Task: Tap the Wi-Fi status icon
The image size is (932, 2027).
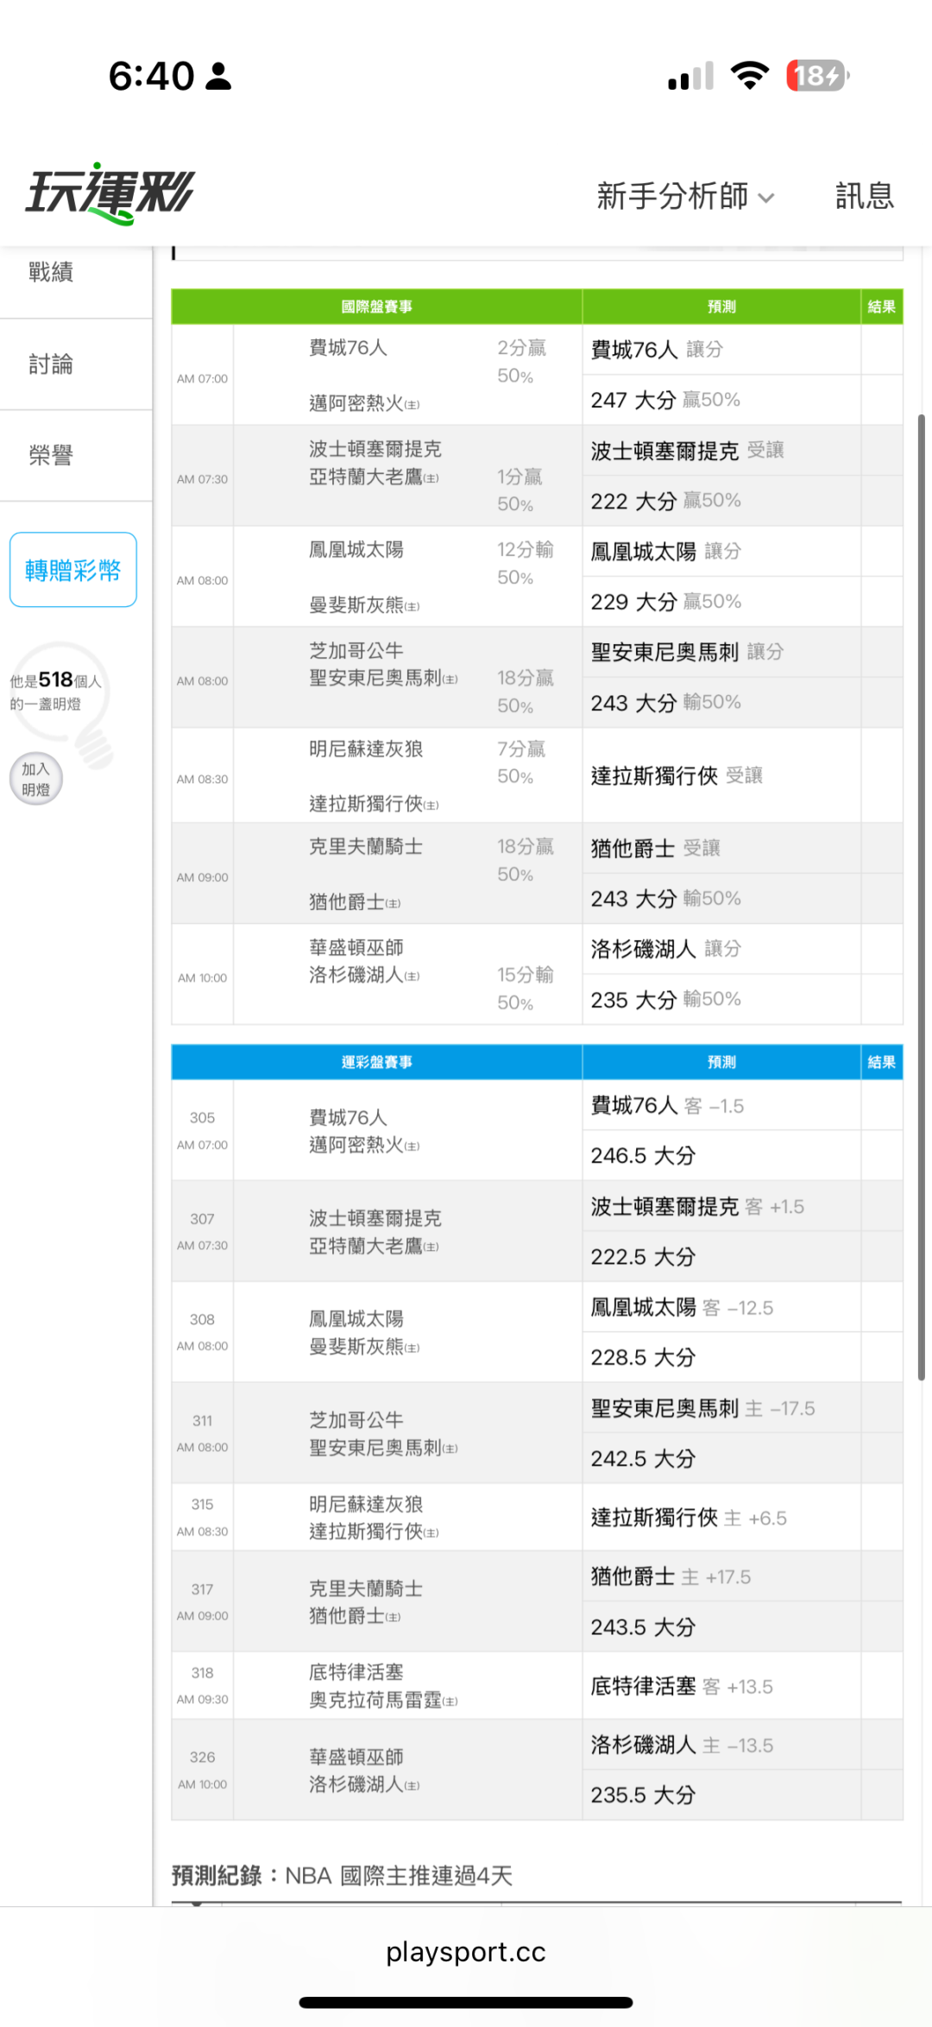Action: click(x=749, y=76)
